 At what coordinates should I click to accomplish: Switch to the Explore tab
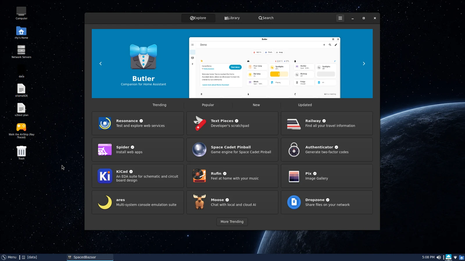198,18
